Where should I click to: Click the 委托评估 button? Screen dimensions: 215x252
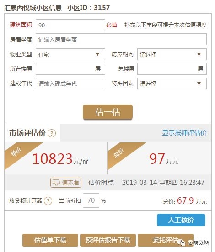(x=166, y=240)
